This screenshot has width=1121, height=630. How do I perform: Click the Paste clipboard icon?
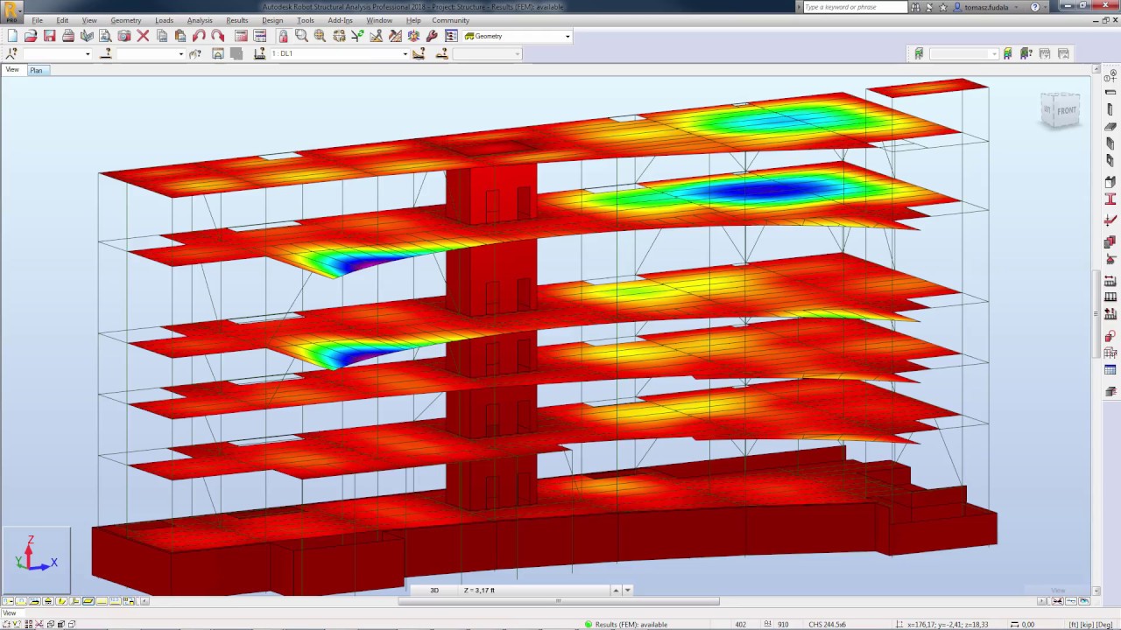pyautogui.click(x=180, y=36)
